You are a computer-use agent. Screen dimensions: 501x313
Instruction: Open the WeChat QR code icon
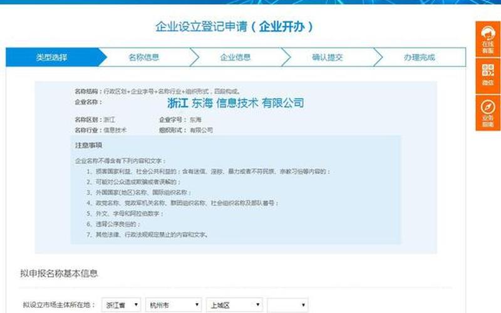pos(488,76)
